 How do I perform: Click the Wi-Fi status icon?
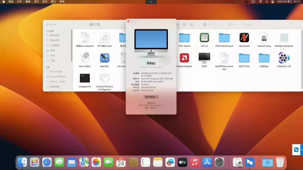(260, 1)
